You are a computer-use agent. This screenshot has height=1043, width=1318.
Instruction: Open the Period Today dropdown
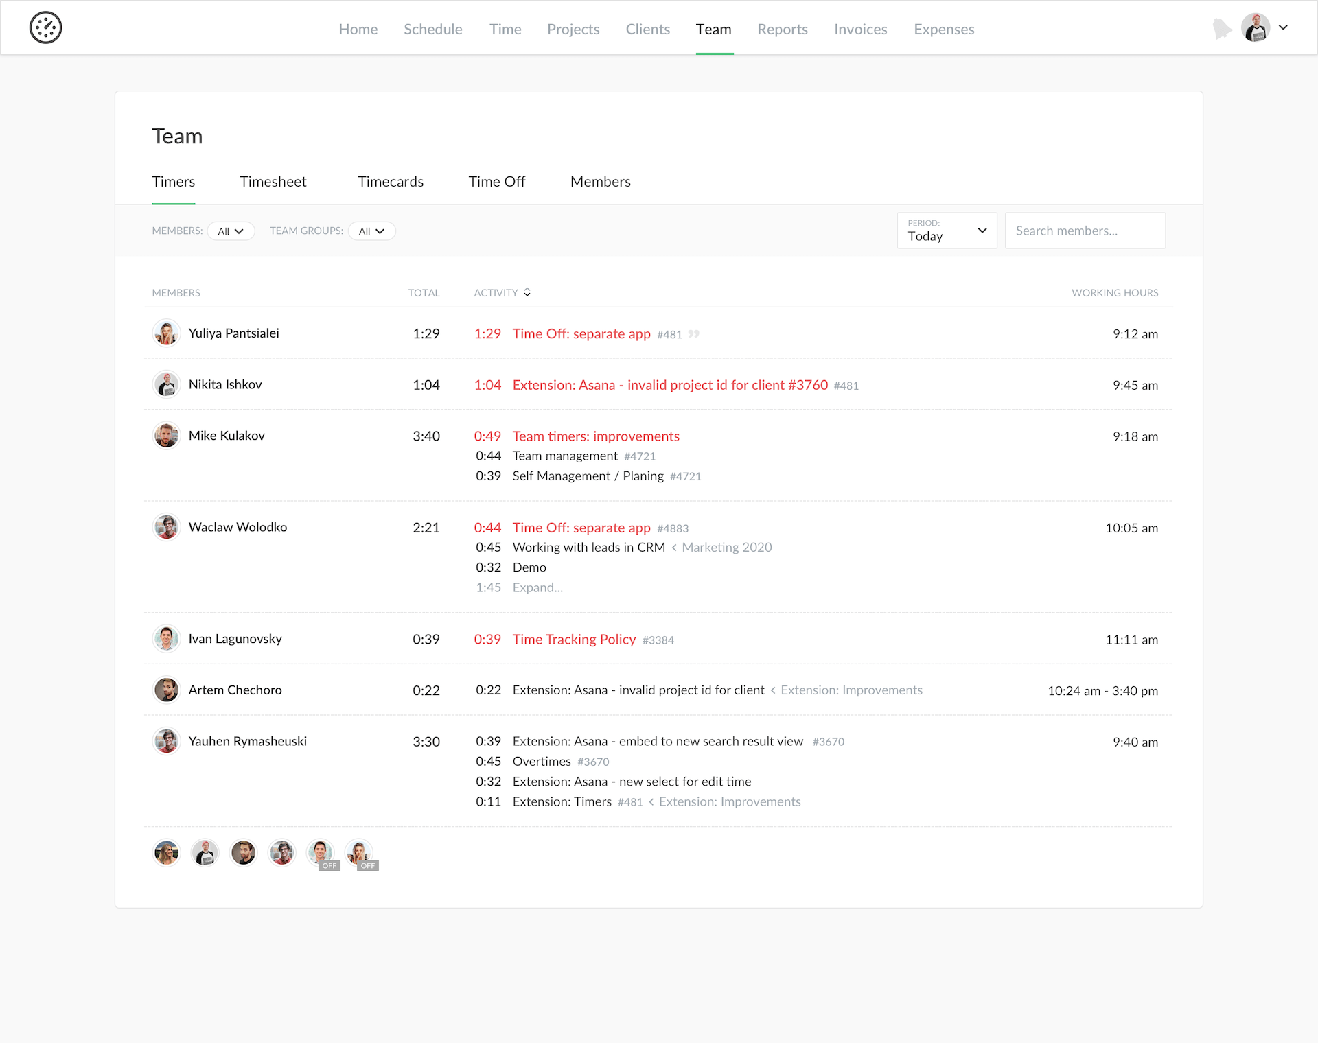tap(947, 231)
